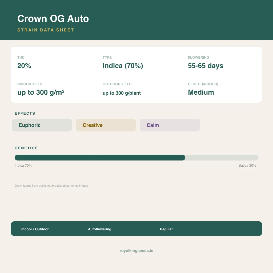This screenshot has width=273, height=273.
Task: Click the Indica/Sativa genetics bar
Action: click(x=136, y=158)
